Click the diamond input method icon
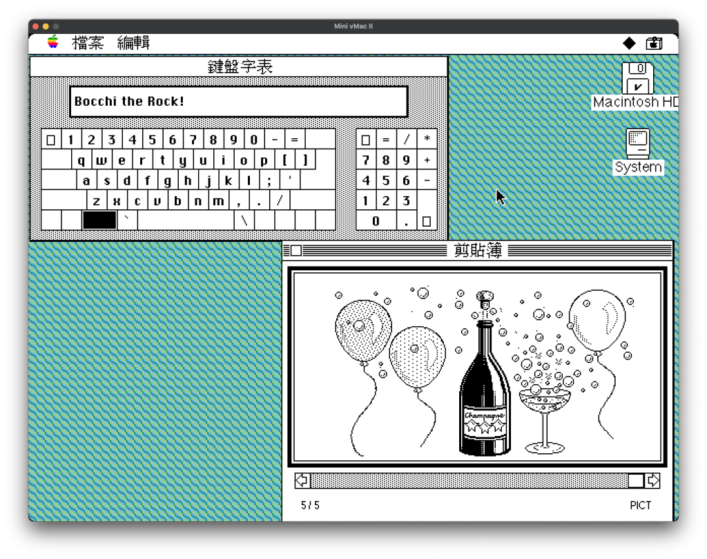 point(629,44)
